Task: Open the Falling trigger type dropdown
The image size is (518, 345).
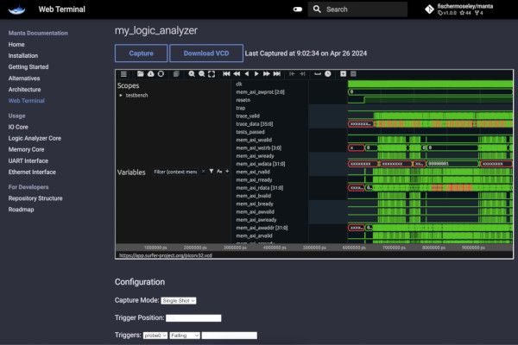Action: (184, 335)
